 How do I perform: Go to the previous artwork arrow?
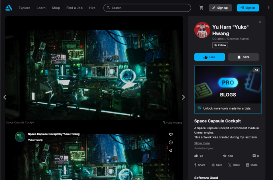(x=5, y=97)
